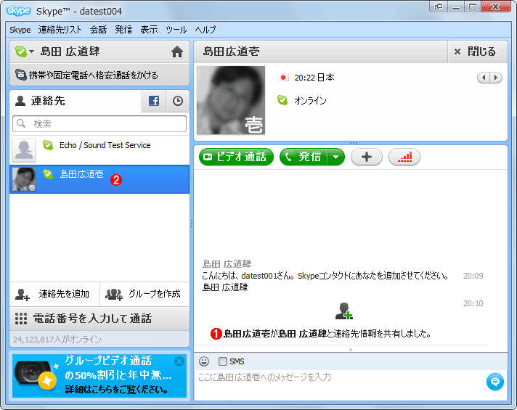Open the グループビデオ通話 discount ad
This screenshot has width=517, height=410.
[x=99, y=376]
